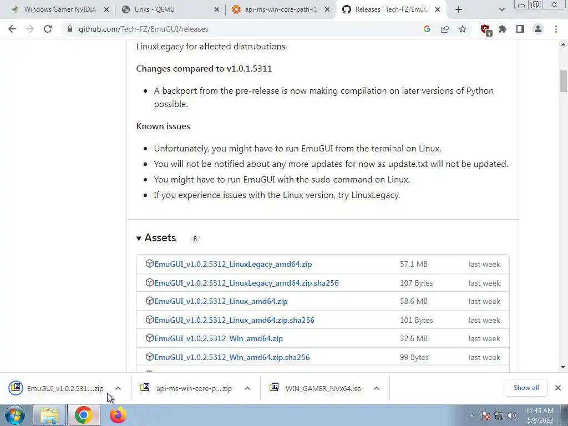The height and width of the screenshot is (426, 568).
Task: Open the tab search chevron
Action: [x=501, y=9]
